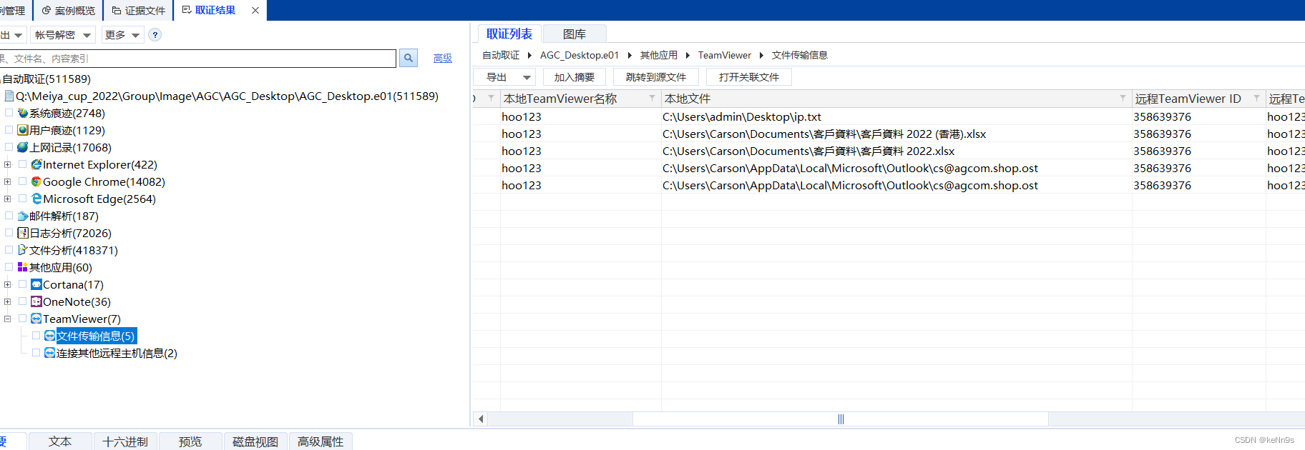
Task: Open the 高级属性 bottom tab
Action: tap(321, 441)
